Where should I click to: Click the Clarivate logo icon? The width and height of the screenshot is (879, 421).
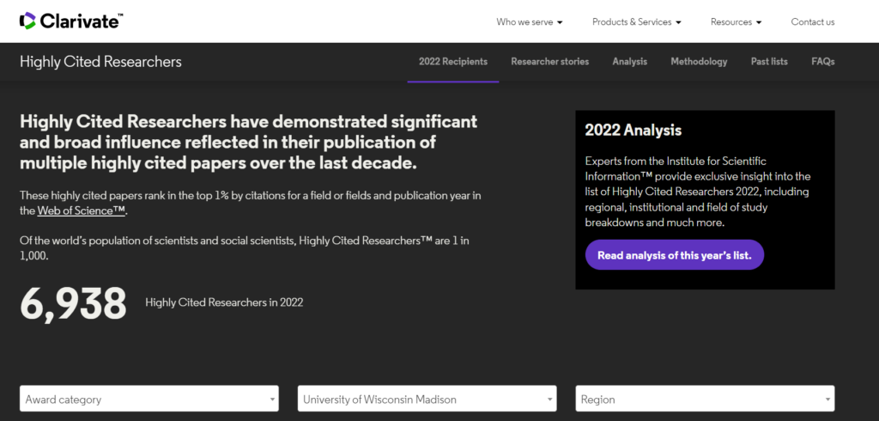(x=27, y=21)
